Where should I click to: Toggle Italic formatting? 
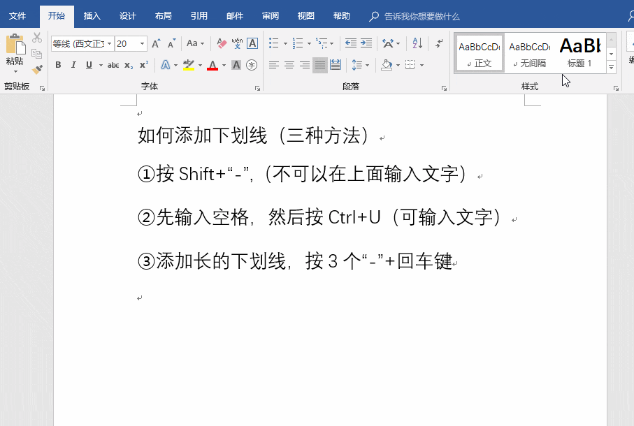coord(73,65)
